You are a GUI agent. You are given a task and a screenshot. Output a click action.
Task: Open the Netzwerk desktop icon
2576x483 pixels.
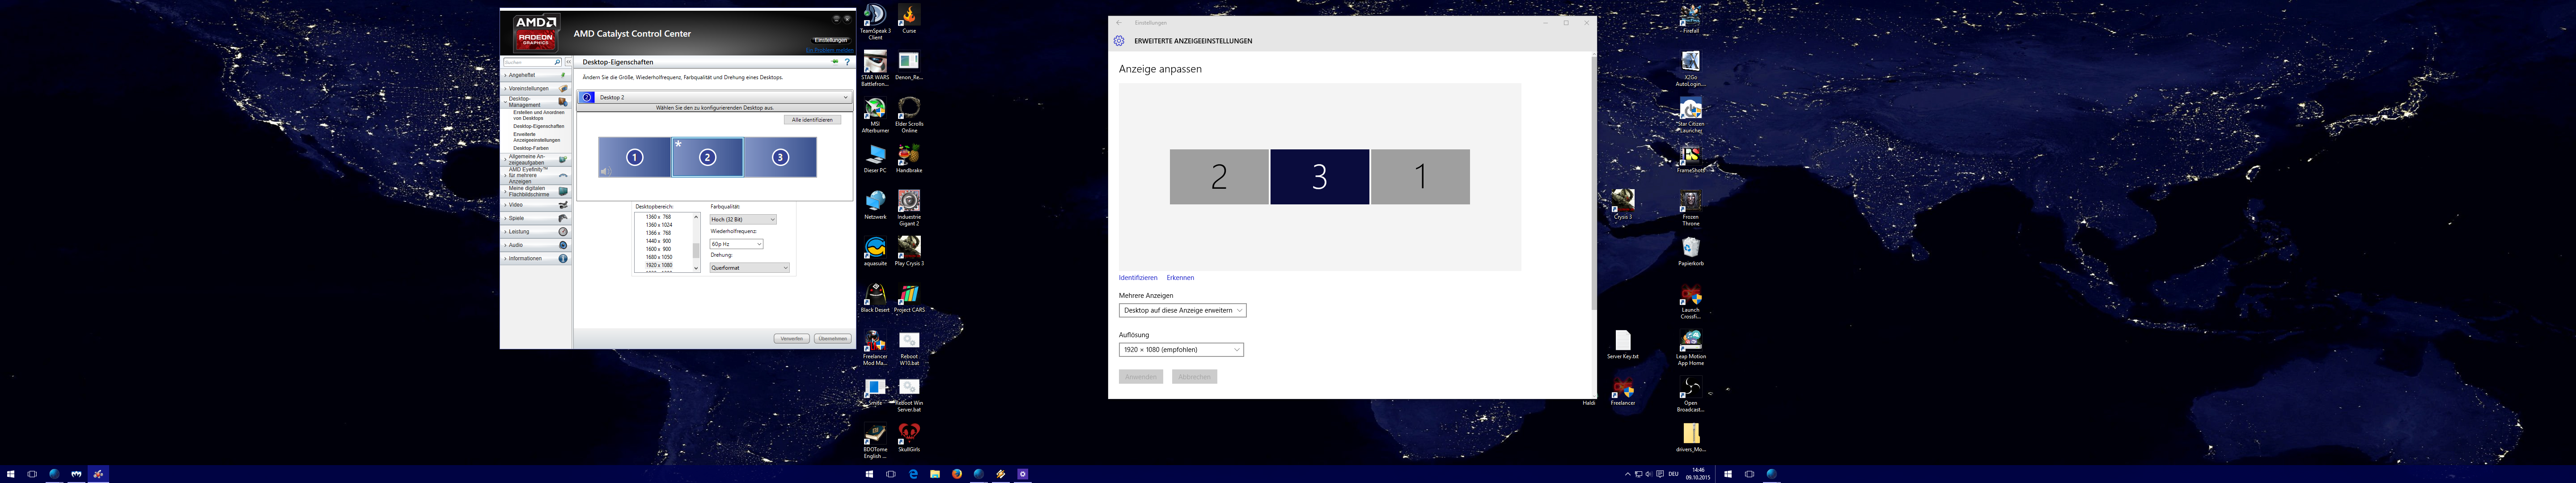point(875,205)
